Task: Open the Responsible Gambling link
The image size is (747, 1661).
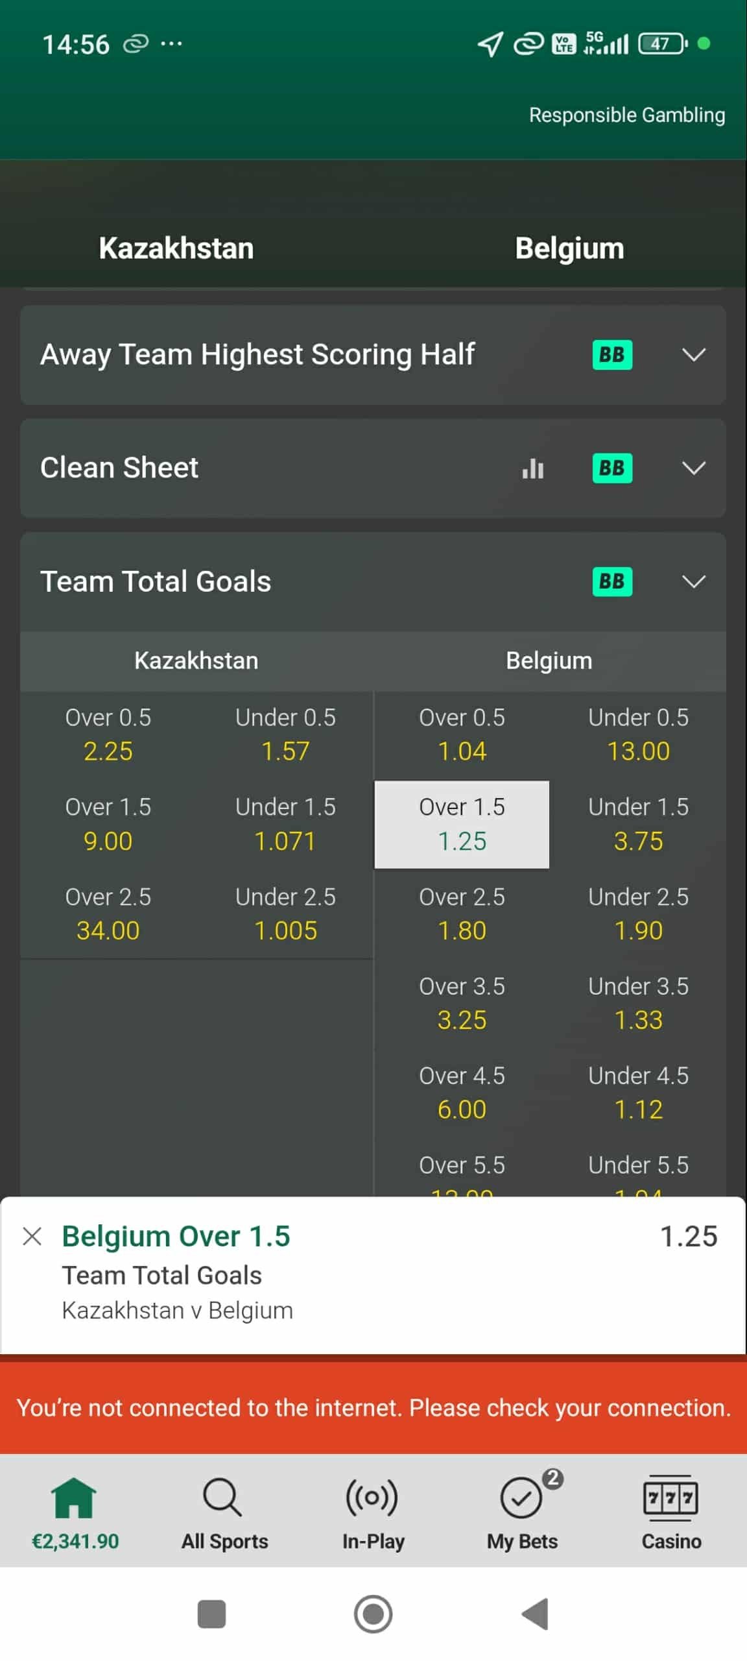Action: pyautogui.click(x=626, y=115)
